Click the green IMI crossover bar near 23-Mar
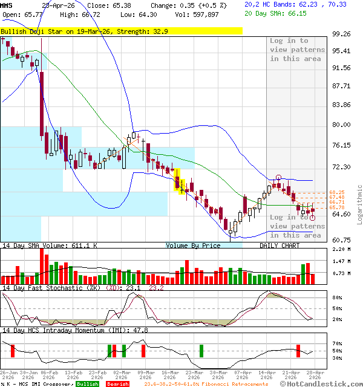 click(201, 351)
